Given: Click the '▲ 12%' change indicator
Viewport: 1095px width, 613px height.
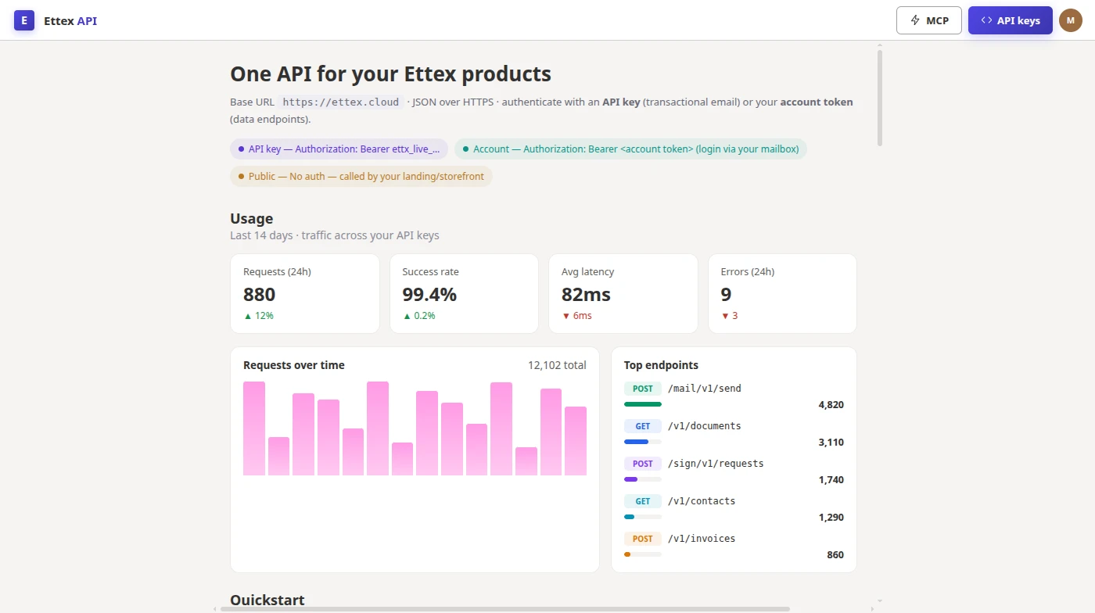Looking at the screenshot, I should coord(259,316).
